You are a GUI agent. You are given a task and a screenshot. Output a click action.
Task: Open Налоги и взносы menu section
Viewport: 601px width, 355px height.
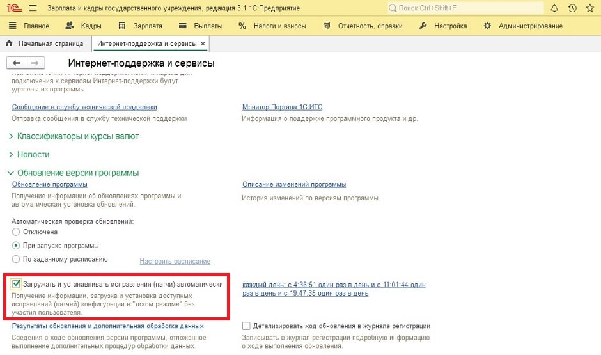point(280,26)
